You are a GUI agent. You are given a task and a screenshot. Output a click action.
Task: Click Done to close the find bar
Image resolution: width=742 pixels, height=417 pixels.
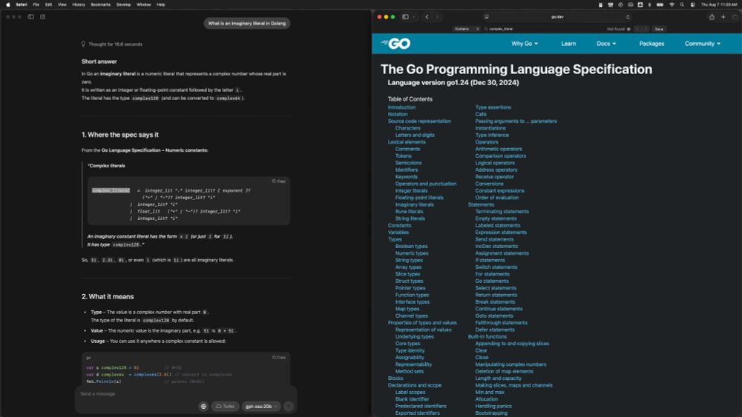pyautogui.click(x=659, y=29)
